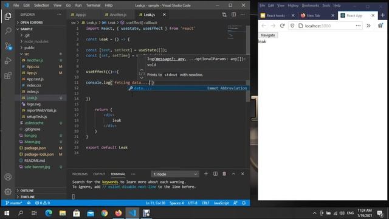Open Manage gear in activity bar
The image size is (389, 219).
(8, 192)
